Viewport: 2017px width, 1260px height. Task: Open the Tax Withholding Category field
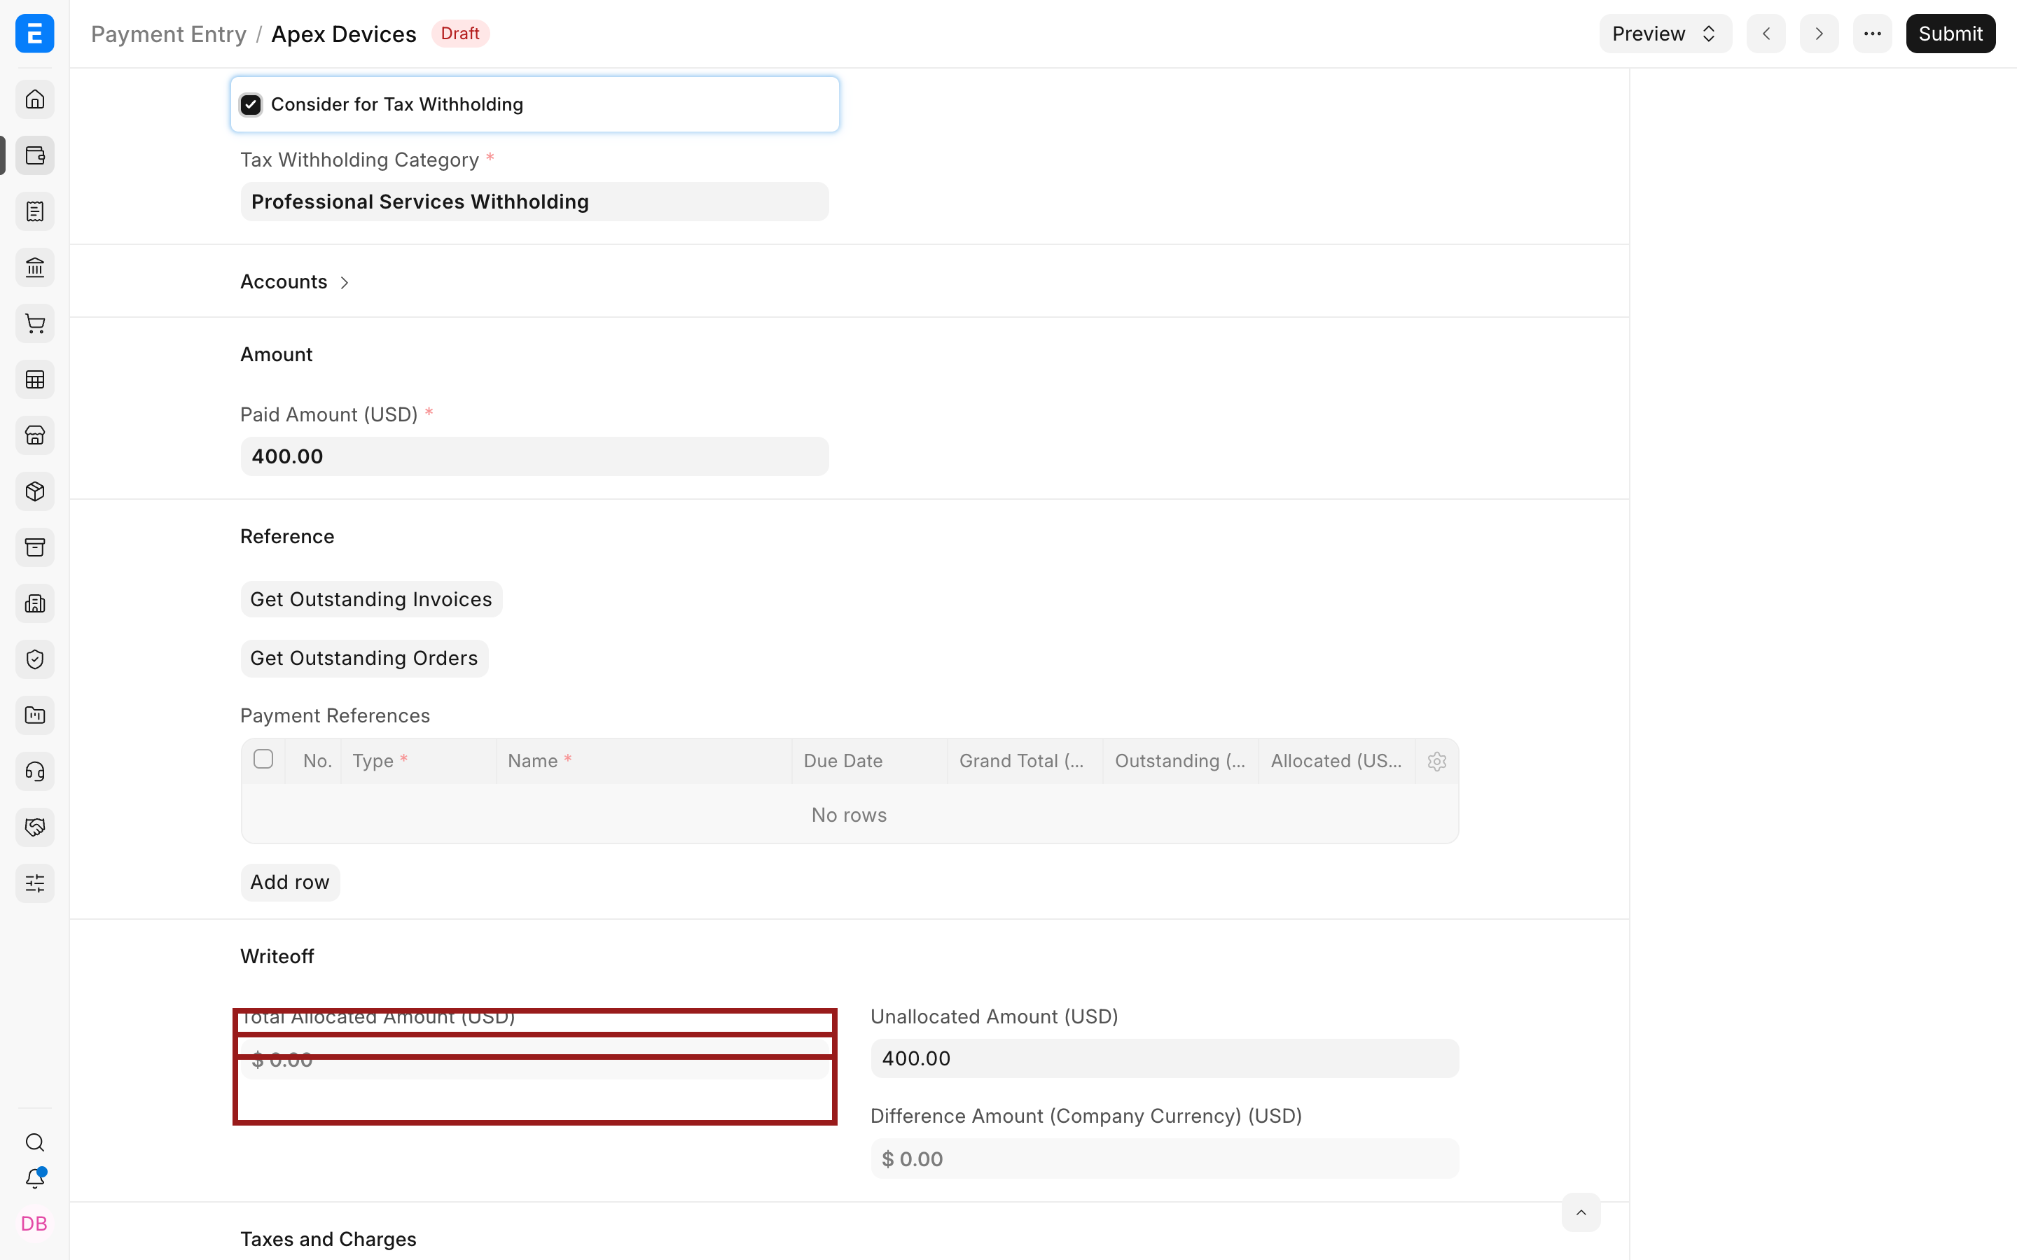pos(534,202)
